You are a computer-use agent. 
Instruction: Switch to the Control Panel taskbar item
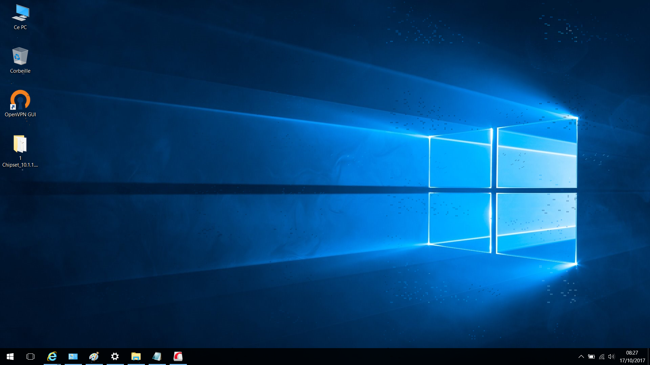73,357
